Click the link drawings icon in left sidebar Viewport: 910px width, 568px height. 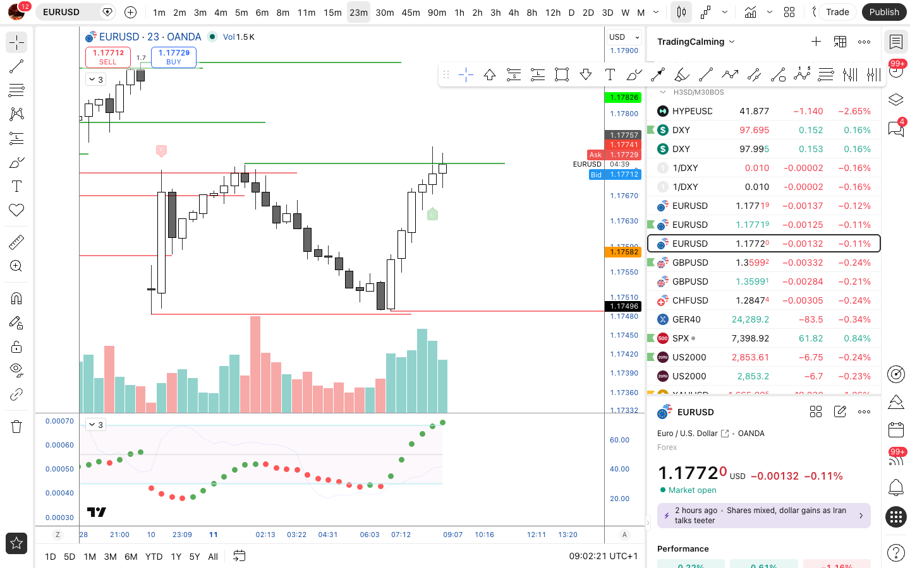click(x=16, y=394)
